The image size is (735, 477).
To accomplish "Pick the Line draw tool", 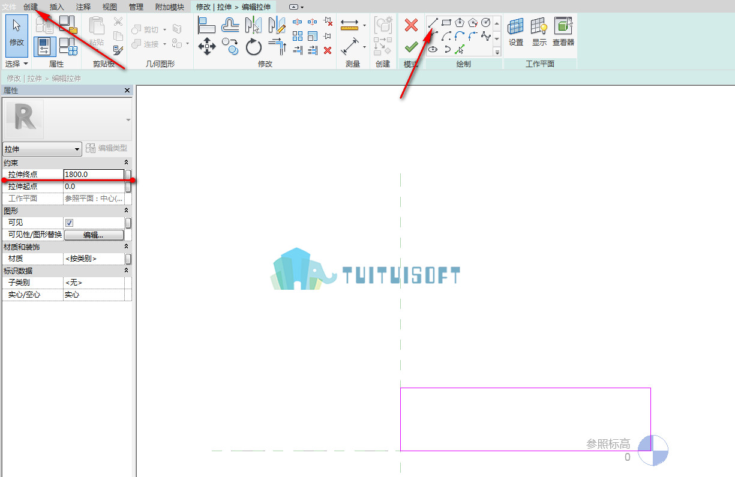I will click(x=433, y=23).
